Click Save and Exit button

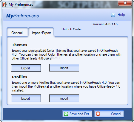tap(77, 114)
